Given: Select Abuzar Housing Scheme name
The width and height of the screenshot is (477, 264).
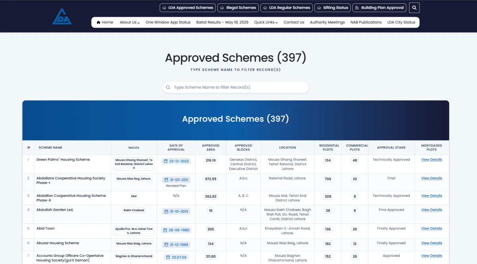Looking at the screenshot, I should point(58,243).
